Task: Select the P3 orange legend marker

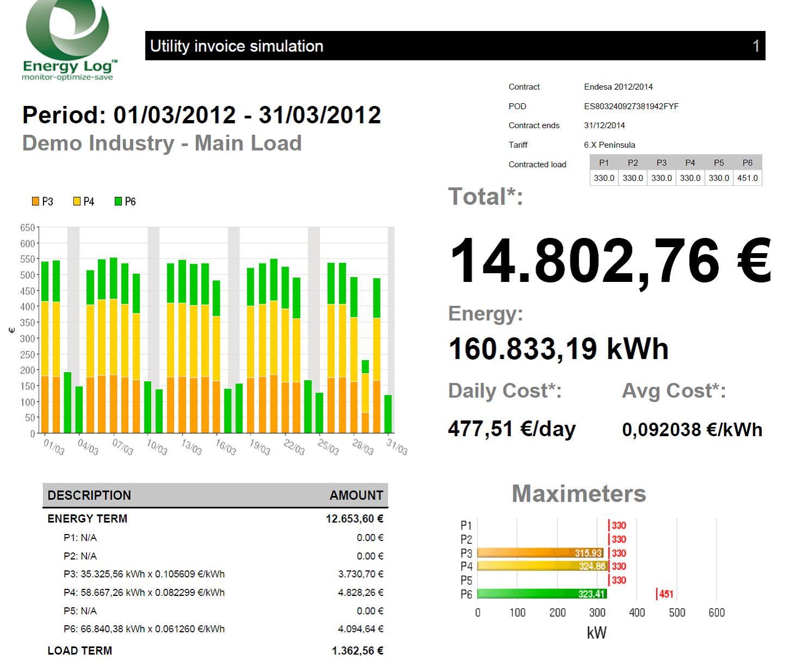Action: pyautogui.click(x=36, y=201)
